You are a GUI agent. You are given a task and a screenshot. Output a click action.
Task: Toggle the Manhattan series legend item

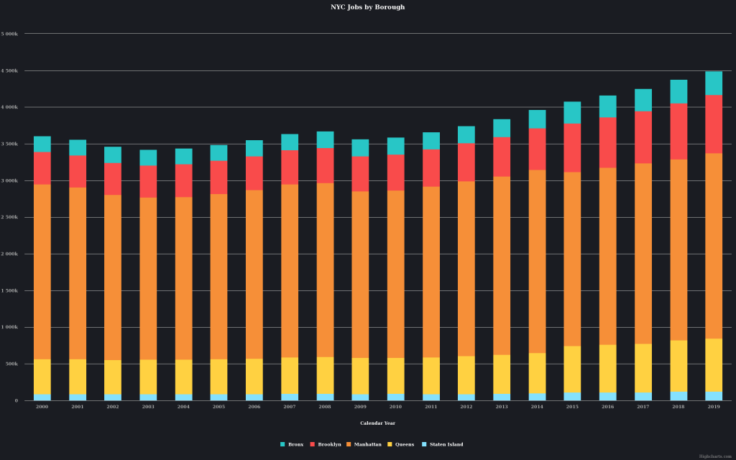[364, 444]
